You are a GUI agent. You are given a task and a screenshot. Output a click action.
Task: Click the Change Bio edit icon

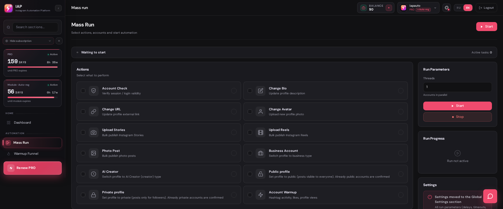coord(261,91)
